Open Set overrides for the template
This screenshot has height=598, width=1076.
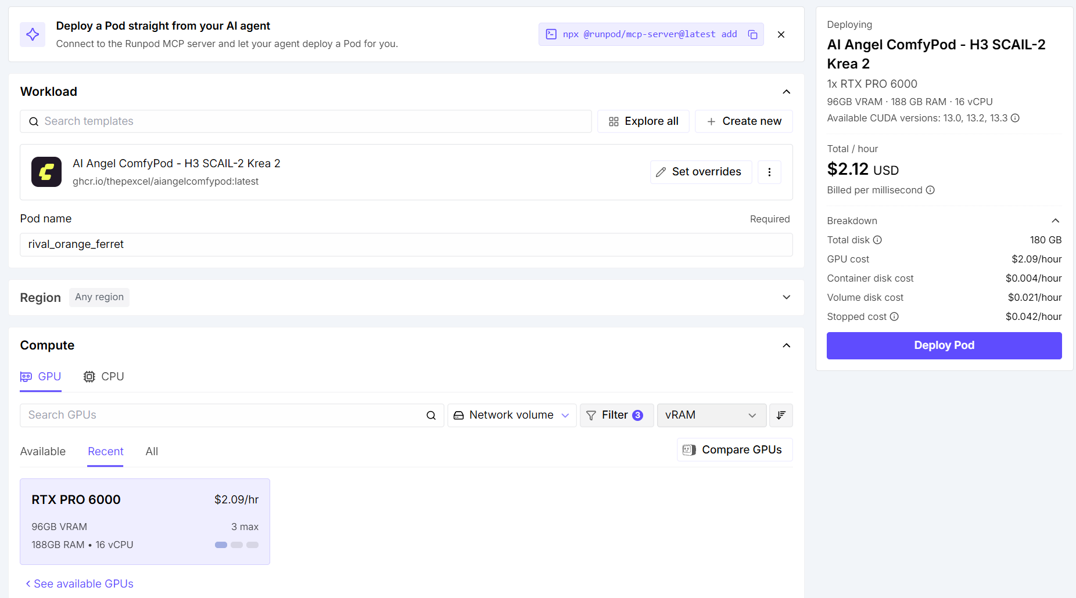(x=701, y=172)
